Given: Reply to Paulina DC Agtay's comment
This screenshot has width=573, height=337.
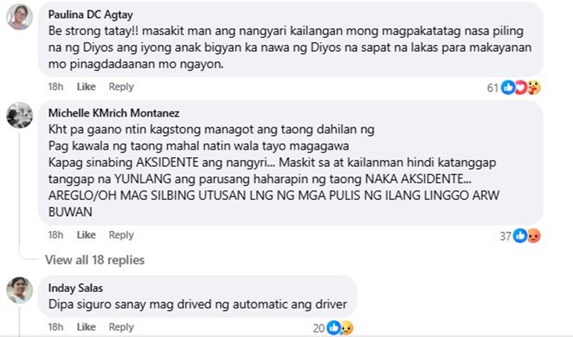Looking at the screenshot, I should [121, 87].
